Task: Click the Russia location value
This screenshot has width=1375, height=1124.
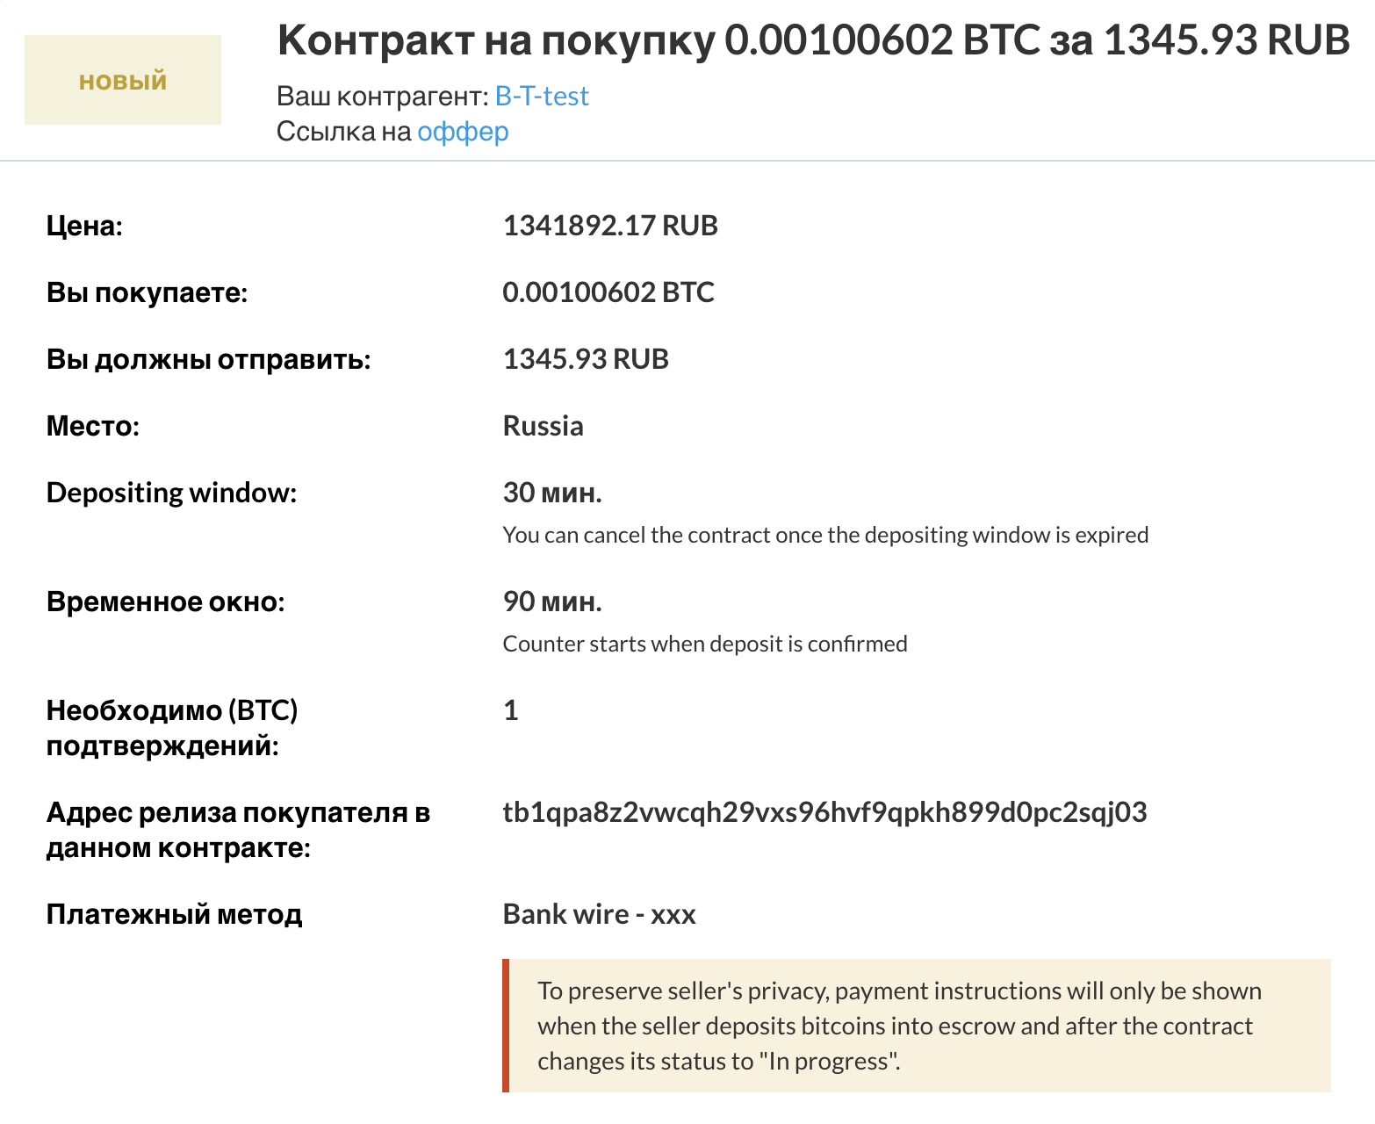Action: [x=543, y=426]
